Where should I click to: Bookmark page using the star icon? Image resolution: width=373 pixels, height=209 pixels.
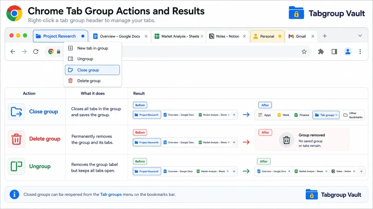coord(304,52)
